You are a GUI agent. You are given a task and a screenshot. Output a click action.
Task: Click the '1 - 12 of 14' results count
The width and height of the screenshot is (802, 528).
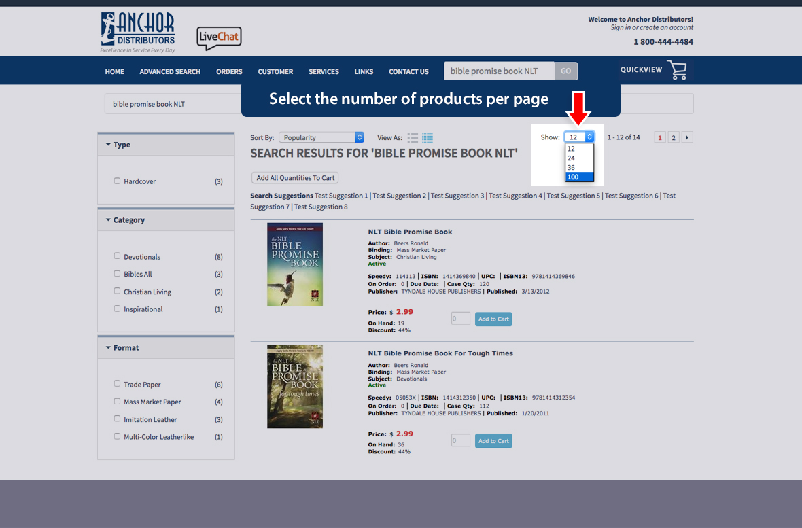pos(623,137)
